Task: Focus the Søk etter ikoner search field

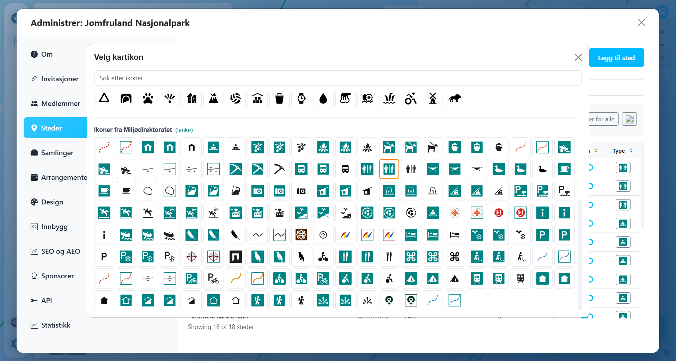Action: point(338,78)
